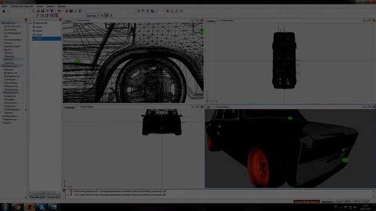
Task: Toggle the Z axis button
Action: click(111, 16)
